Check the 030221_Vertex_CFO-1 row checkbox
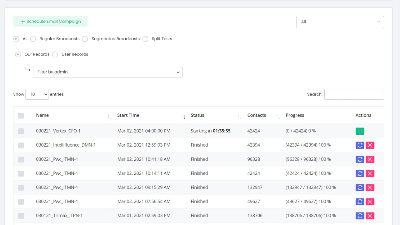Viewport: 400px width, 225px height. click(x=21, y=131)
